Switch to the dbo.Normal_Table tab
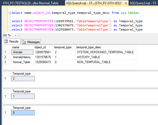Image resolution: width=158 pixels, height=125 pixels. [31, 3]
